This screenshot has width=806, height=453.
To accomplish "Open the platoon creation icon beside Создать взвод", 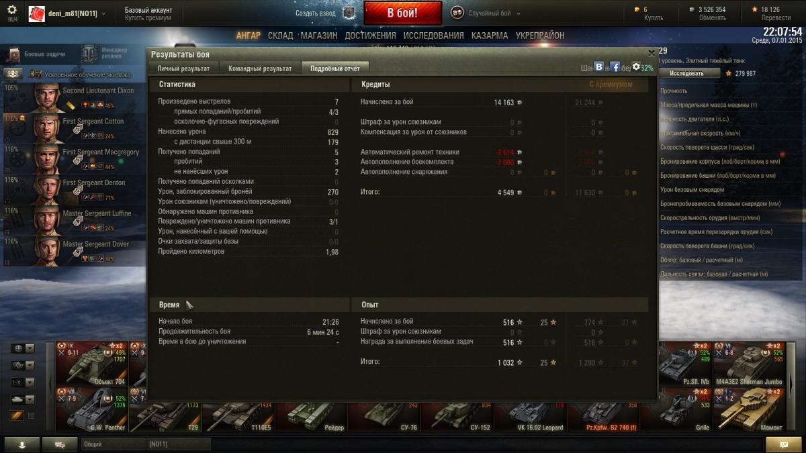I will [x=349, y=13].
